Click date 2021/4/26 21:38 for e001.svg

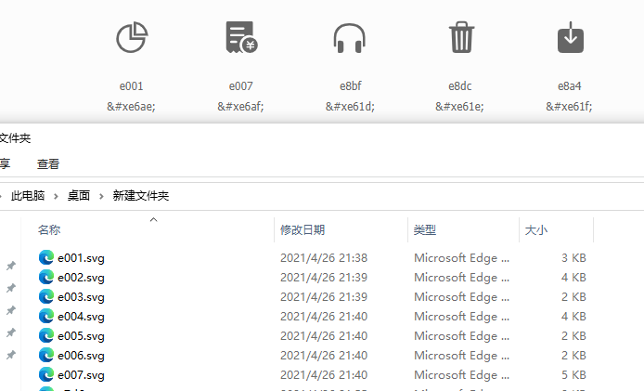point(324,258)
